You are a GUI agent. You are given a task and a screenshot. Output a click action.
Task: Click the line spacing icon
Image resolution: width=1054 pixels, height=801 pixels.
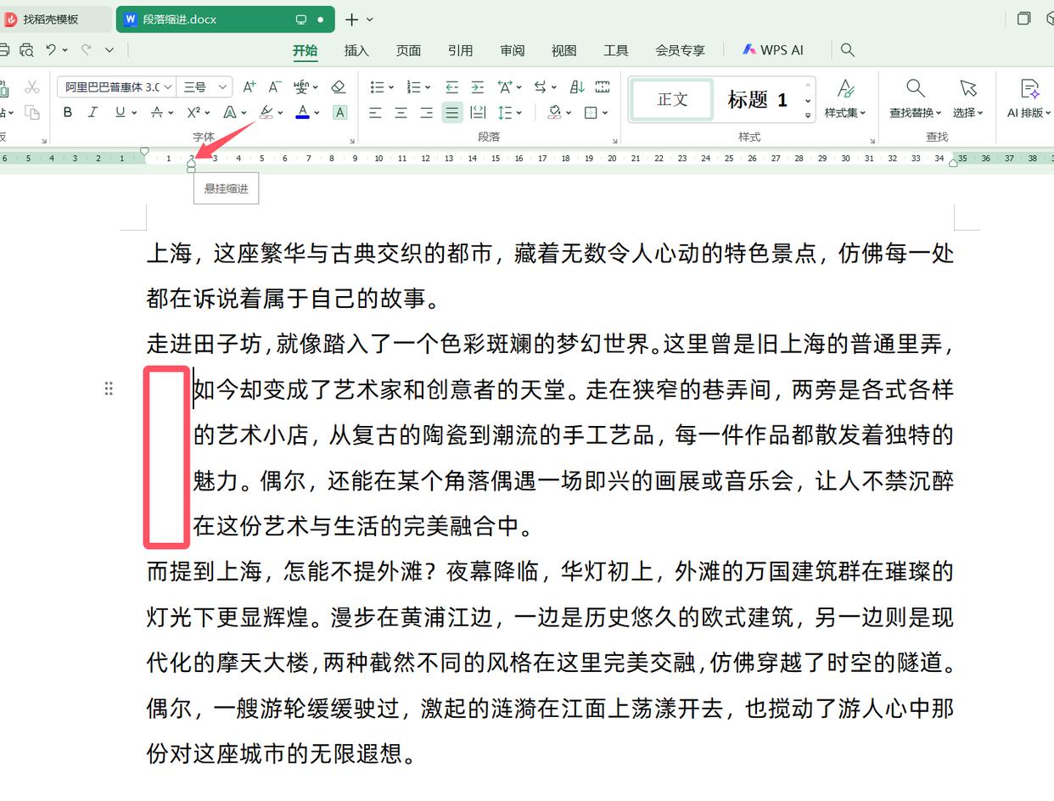coord(506,112)
